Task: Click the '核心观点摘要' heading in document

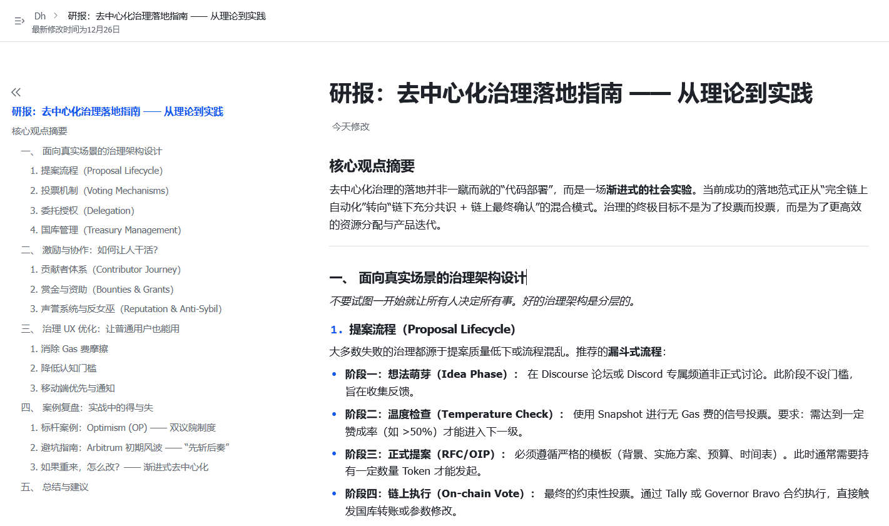Action: 372,166
